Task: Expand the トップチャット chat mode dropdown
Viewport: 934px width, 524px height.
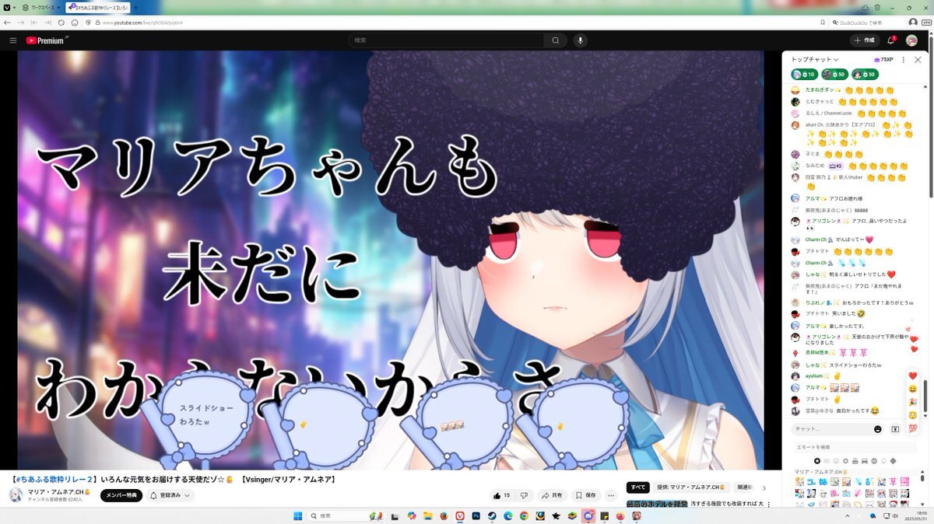Action: point(814,60)
